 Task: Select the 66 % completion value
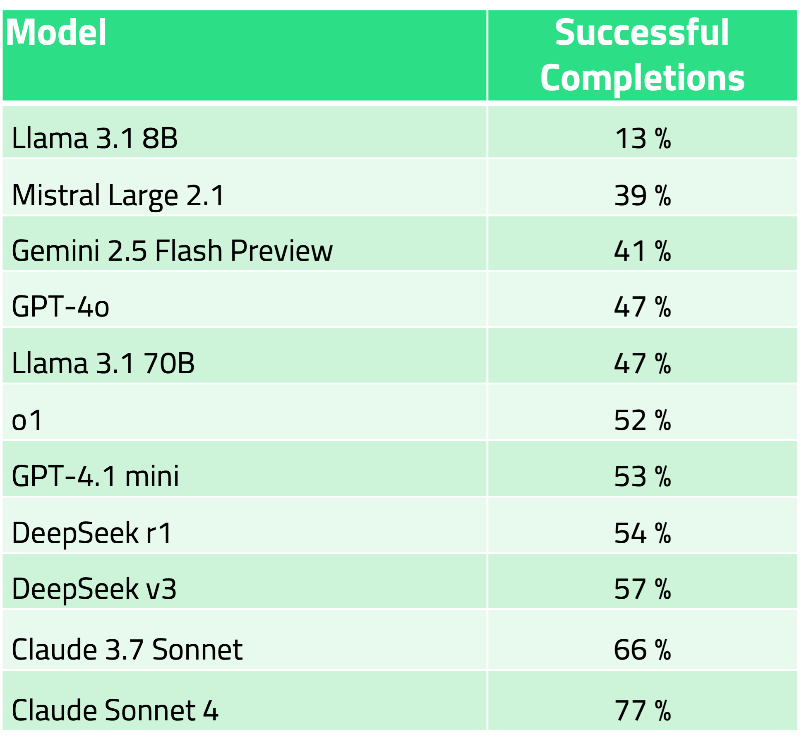pyautogui.click(x=642, y=649)
